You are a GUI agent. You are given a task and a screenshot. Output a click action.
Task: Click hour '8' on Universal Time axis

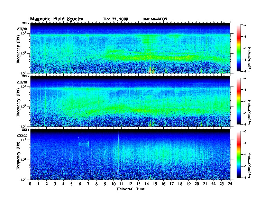click(97, 184)
